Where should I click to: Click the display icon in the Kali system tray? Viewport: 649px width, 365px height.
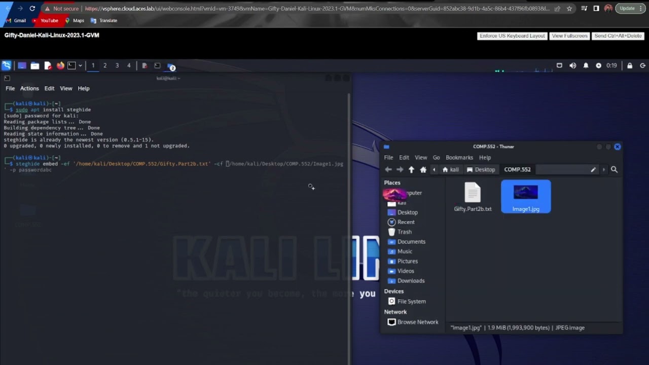[559, 65]
